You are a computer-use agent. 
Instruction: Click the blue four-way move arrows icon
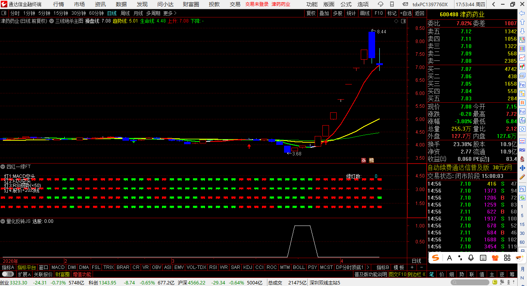coord(522,168)
